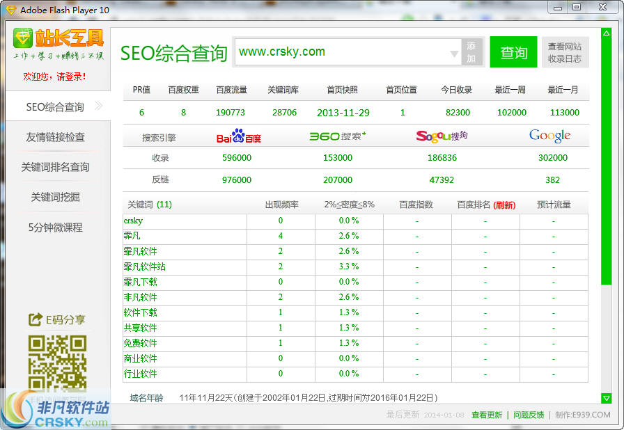624x430 pixels.
Task: Click the Sogou 收录 value 186836
Action: tap(442, 158)
